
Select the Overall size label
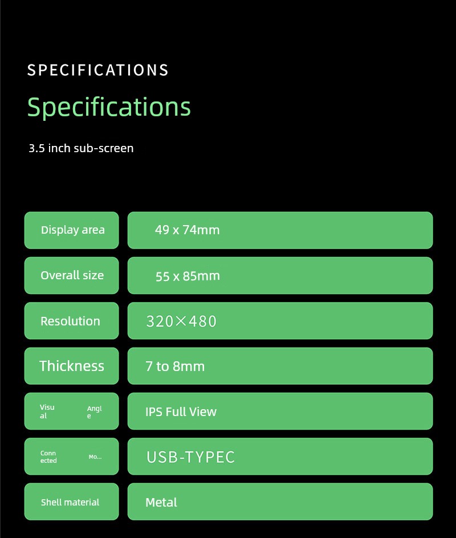point(72,275)
